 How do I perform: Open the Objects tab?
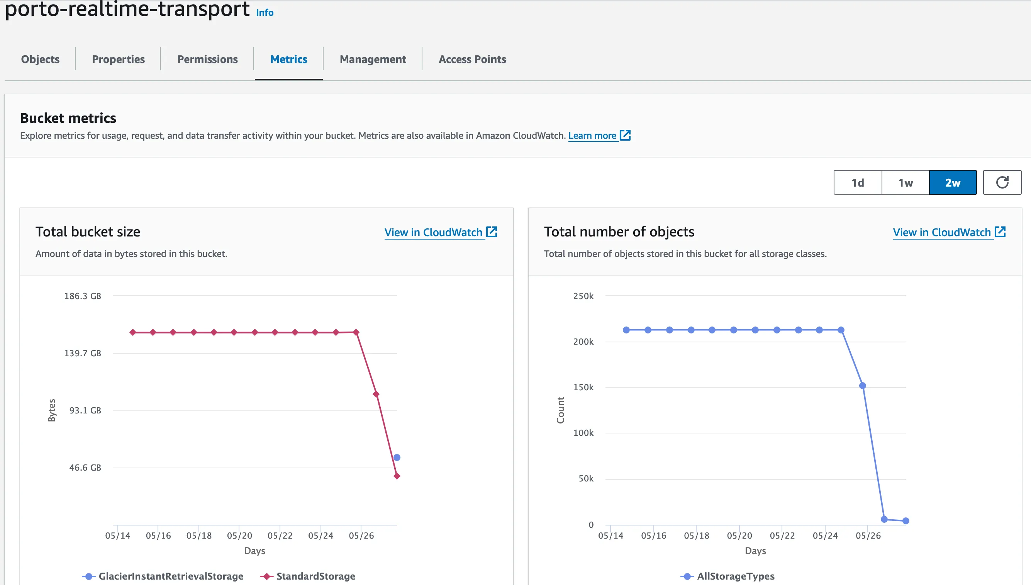point(40,59)
